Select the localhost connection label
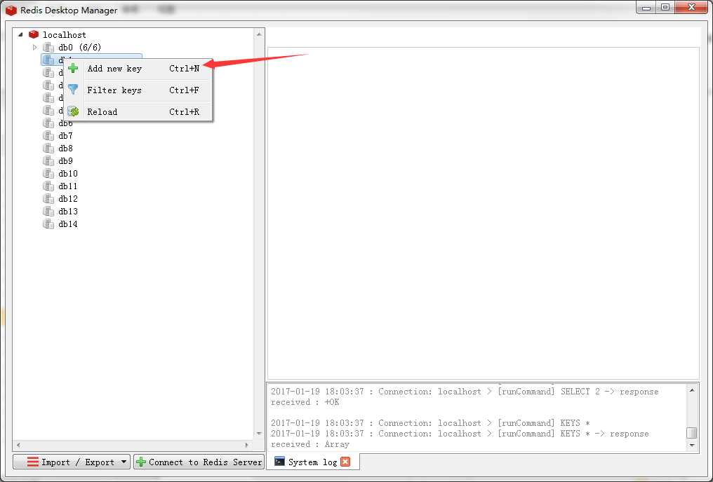This screenshot has width=713, height=482. [x=64, y=35]
